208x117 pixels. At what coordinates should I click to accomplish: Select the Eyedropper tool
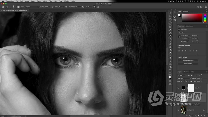click(170, 30)
